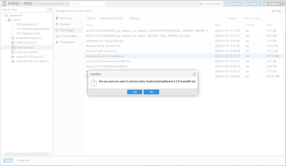This screenshot has width=286, height=166.
Task: Close the Confirm dialog with X icon
Action: pos(194,74)
